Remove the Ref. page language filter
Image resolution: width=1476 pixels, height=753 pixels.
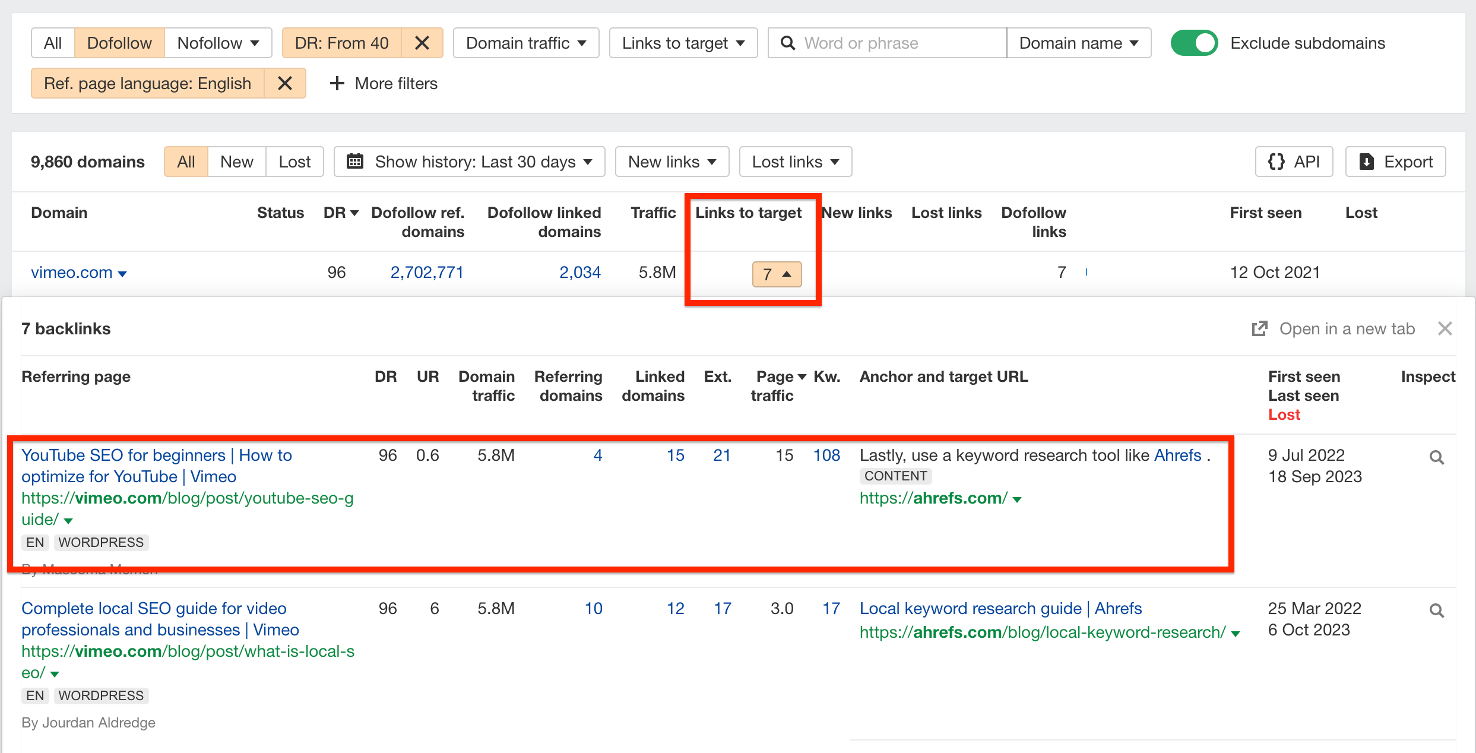pos(285,83)
